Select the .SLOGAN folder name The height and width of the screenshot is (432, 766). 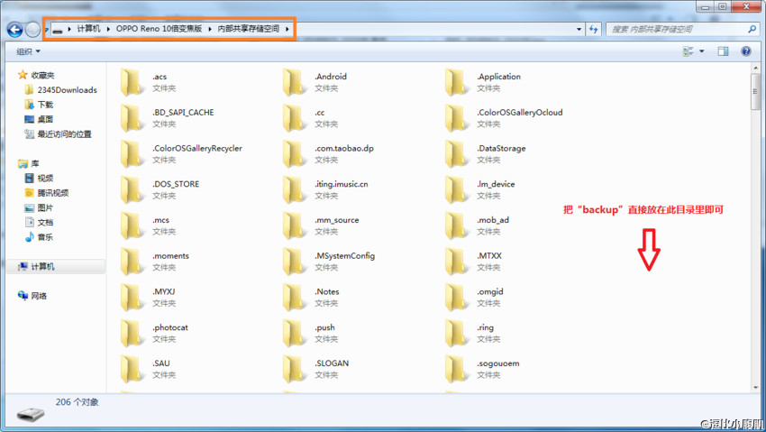(332, 363)
